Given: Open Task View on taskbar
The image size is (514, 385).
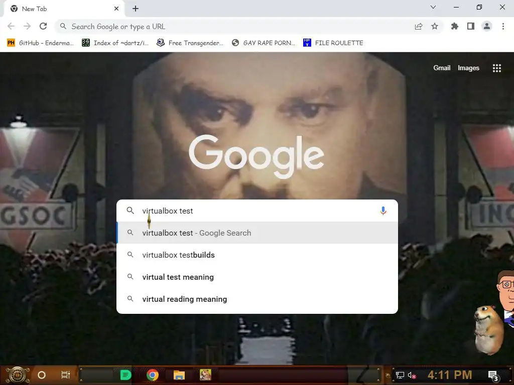Looking at the screenshot, I should coord(66,375).
